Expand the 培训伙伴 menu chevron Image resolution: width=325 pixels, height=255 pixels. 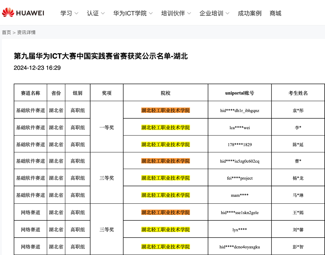coord(189,13)
